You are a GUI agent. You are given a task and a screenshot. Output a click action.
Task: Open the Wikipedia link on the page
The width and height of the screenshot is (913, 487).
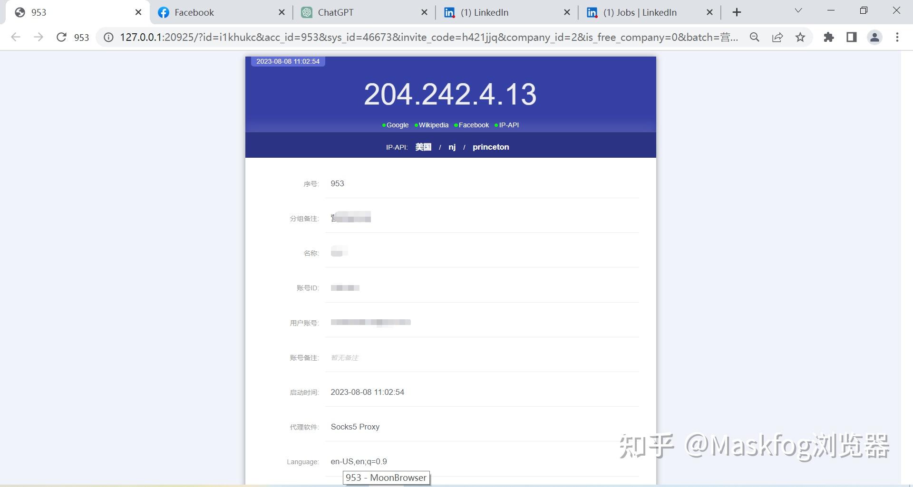tap(433, 125)
